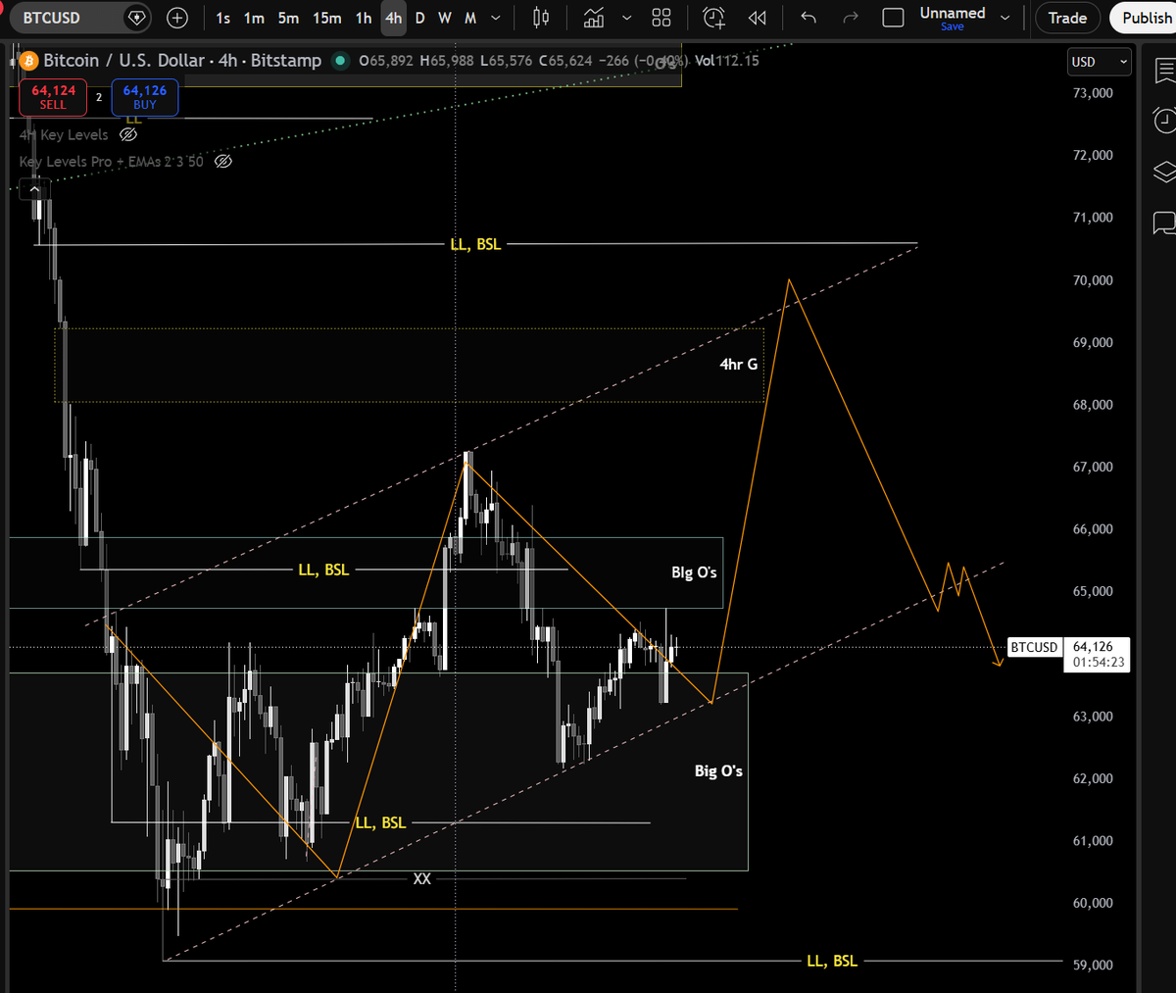Click the quantity 2 between Sell and Buy
The width and height of the screenshot is (1176, 993).
click(99, 97)
